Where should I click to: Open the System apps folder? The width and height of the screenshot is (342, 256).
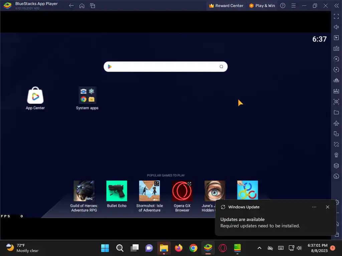coord(87,98)
